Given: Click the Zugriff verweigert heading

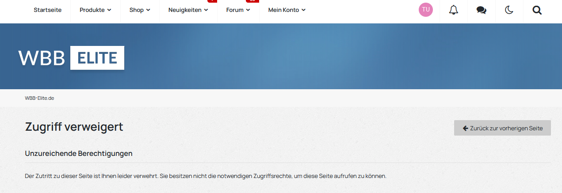Looking at the screenshot, I should coord(74,127).
